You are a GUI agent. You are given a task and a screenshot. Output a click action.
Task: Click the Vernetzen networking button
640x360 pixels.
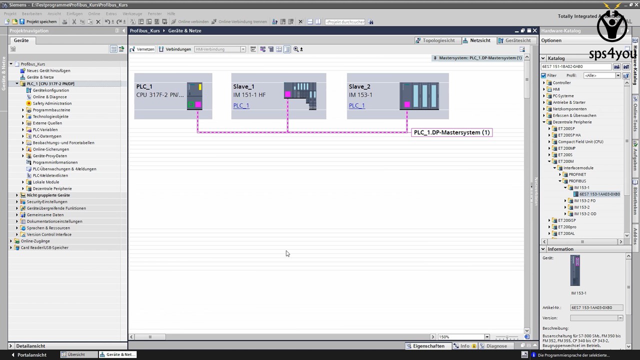(x=142, y=49)
